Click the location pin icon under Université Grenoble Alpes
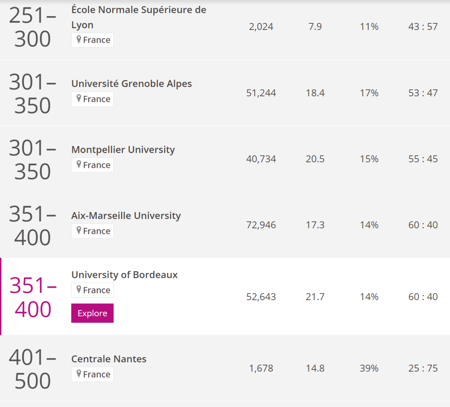 click(x=79, y=99)
